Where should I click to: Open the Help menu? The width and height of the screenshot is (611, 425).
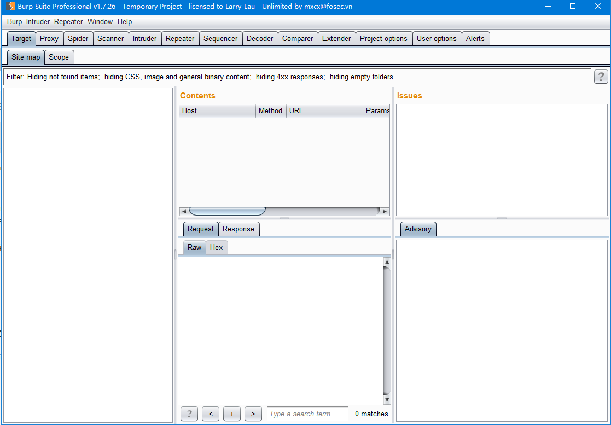(125, 22)
